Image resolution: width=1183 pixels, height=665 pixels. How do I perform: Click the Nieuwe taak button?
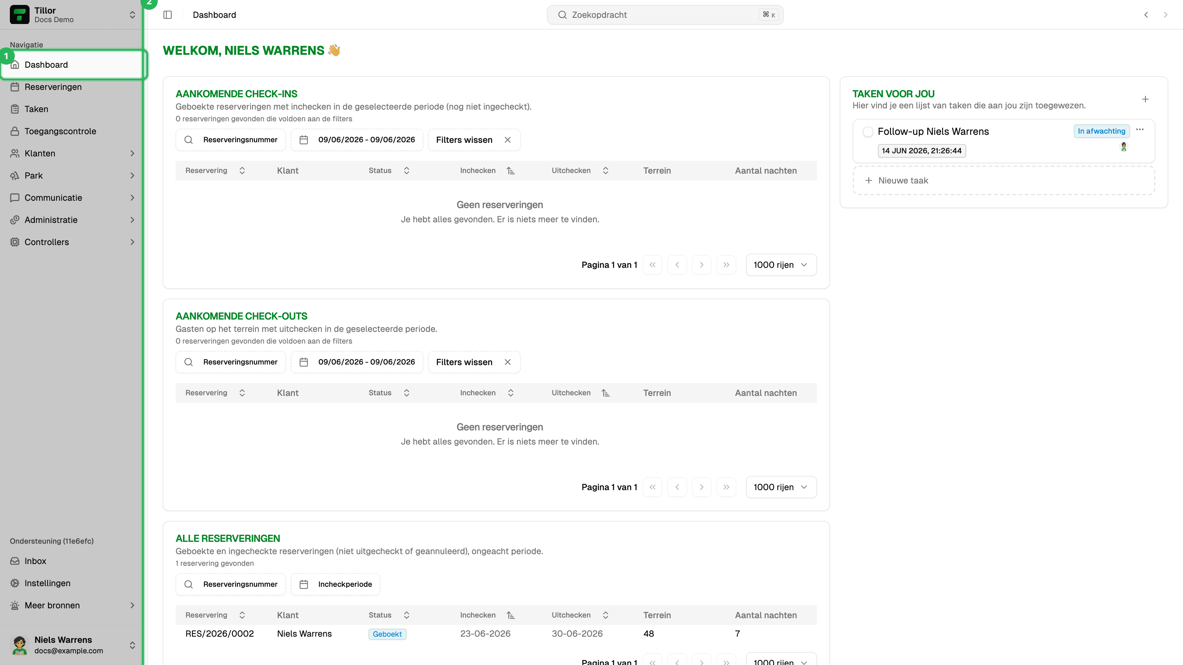pos(1003,180)
